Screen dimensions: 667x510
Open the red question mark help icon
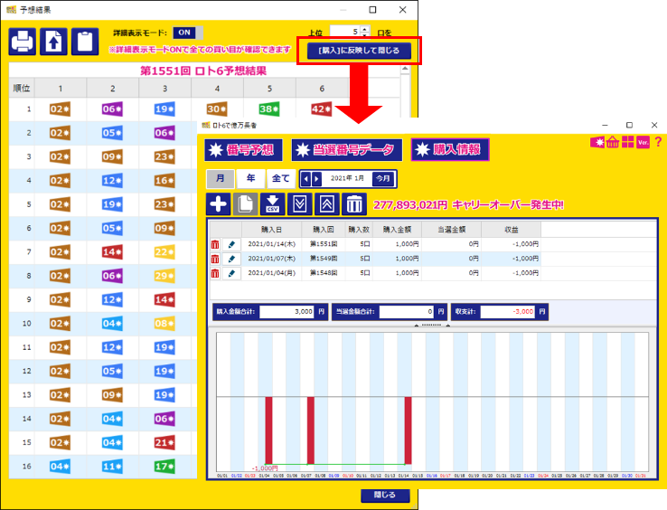coord(658,142)
